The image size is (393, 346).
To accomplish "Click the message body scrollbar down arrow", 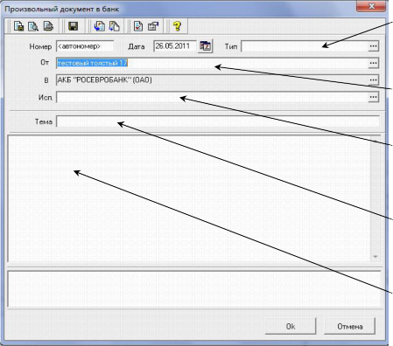I will pos(375,257).
